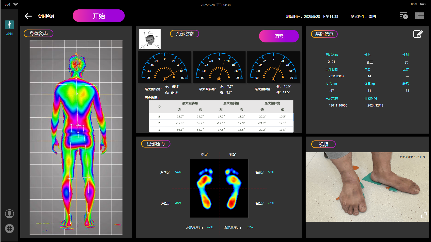Viewport: 431px width, 242px height.
Task: Open the 检测 body detection sidebar icon
Action: click(x=9, y=25)
